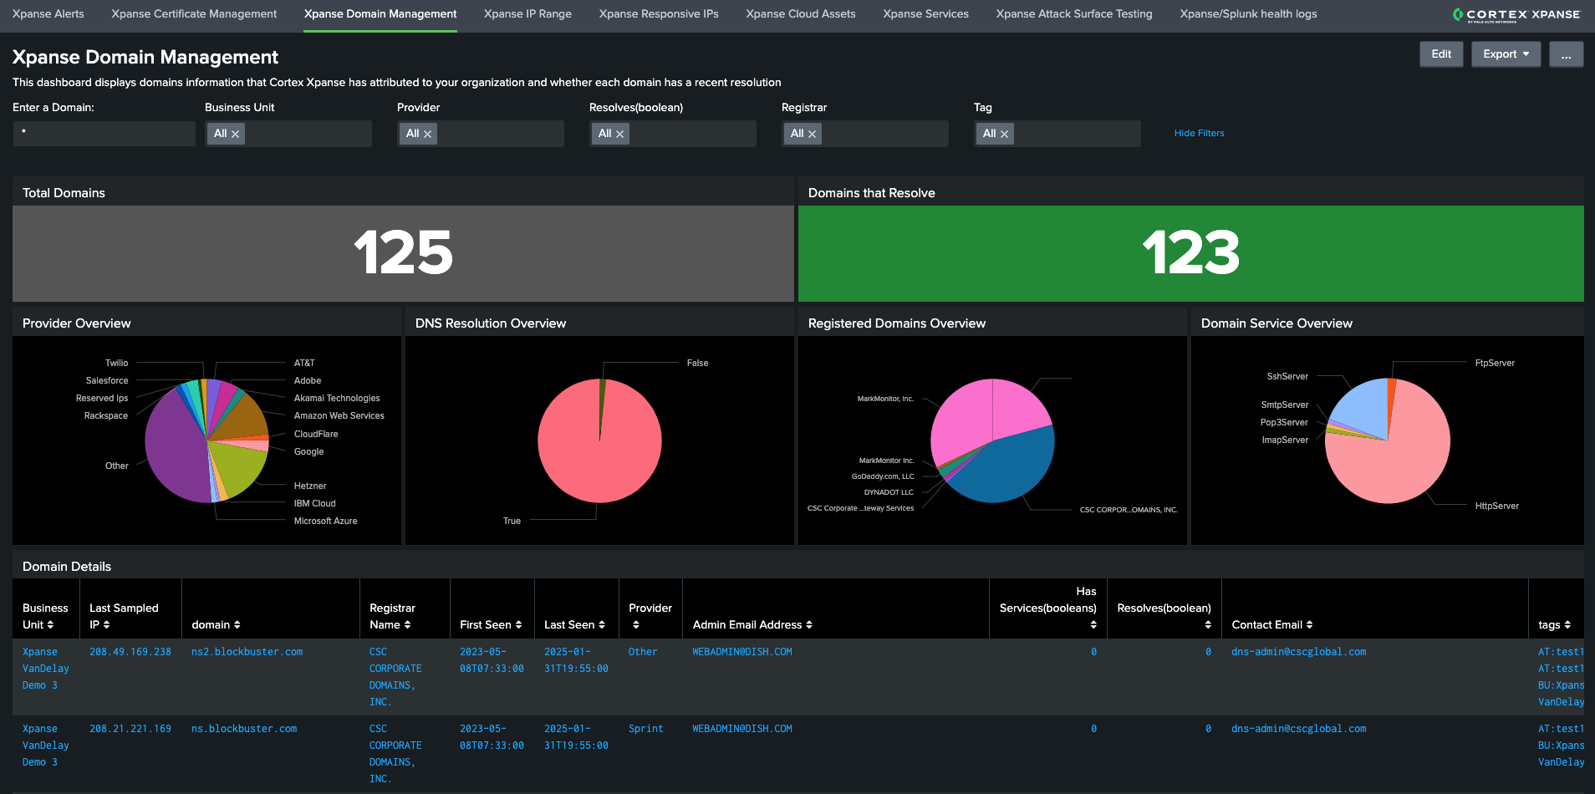1595x794 pixels.
Task: Remove the All token in Provider filter
Action: pyautogui.click(x=428, y=135)
